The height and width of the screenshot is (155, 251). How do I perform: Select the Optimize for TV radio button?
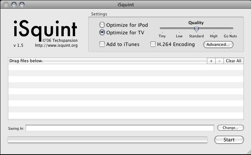point(102,32)
